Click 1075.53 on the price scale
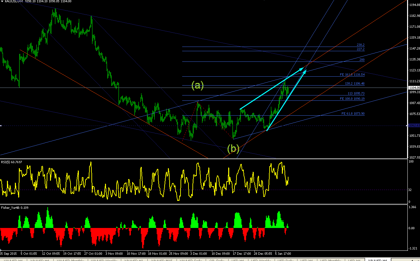The height and width of the screenshot is (261, 420). point(414,114)
